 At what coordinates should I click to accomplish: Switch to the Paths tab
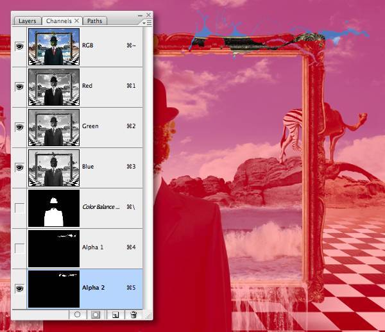click(x=95, y=21)
